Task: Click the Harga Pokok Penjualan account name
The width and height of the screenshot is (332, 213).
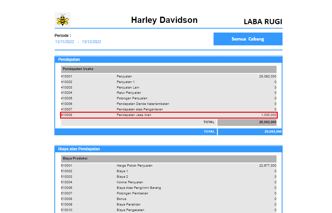Action: coord(134,166)
